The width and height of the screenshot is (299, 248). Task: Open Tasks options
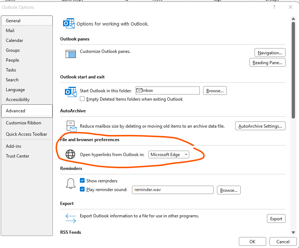[27, 70]
